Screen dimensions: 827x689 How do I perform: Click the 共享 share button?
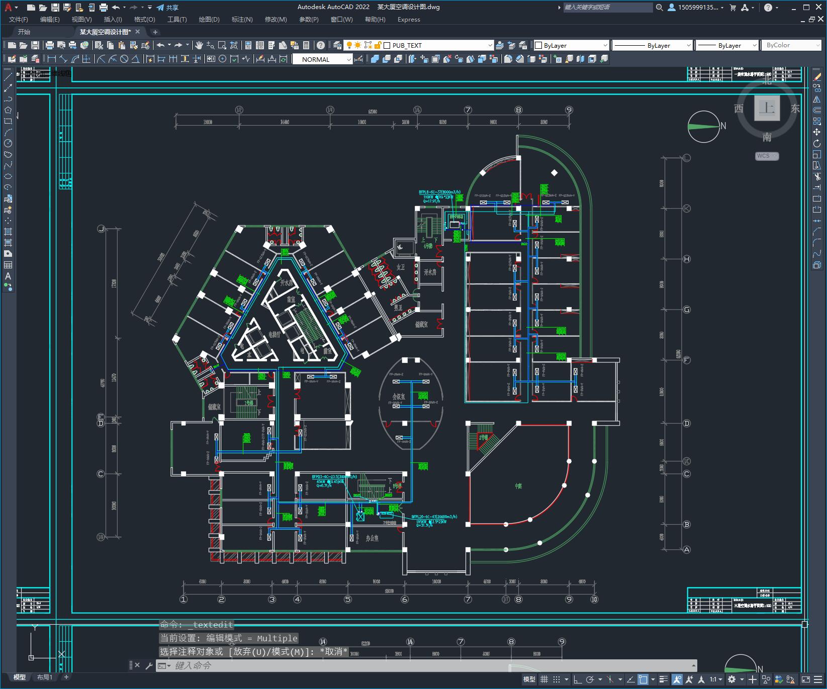167,8
